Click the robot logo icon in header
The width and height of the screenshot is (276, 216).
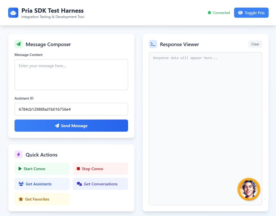coord(13,13)
